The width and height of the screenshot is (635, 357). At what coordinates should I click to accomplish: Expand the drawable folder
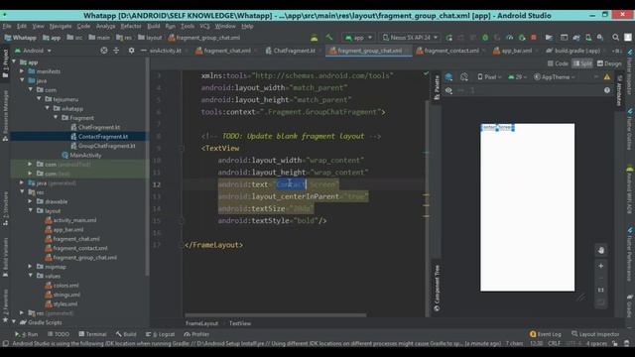(30, 201)
